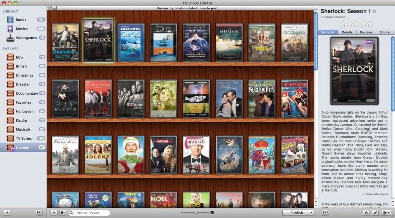The image size is (395, 218).
Task: Select the Jolene cover
Action: 98,155
